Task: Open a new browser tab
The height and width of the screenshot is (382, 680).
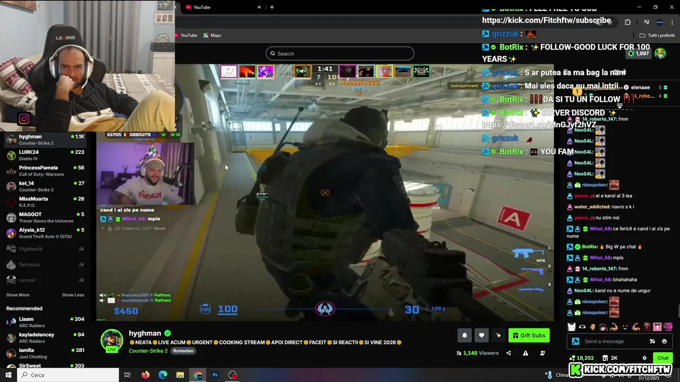Action: point(272,7)
